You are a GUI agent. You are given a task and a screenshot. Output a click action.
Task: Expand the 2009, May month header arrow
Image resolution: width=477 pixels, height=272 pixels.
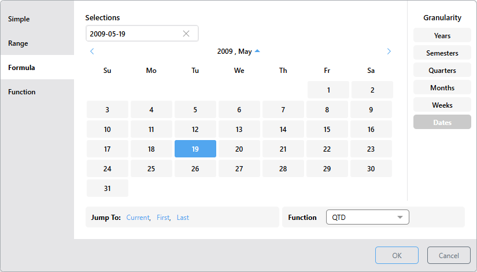[257, 52]
